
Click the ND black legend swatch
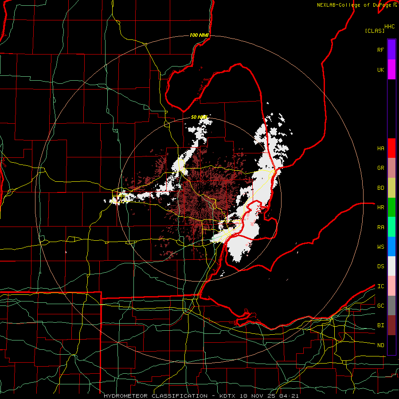coord(391,345)
